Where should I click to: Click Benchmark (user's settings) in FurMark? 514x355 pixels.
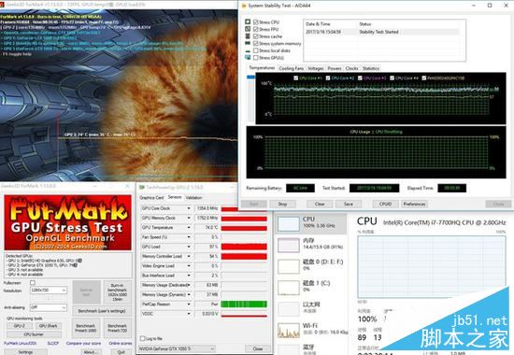pyautogui.click(x=102, y=311)
